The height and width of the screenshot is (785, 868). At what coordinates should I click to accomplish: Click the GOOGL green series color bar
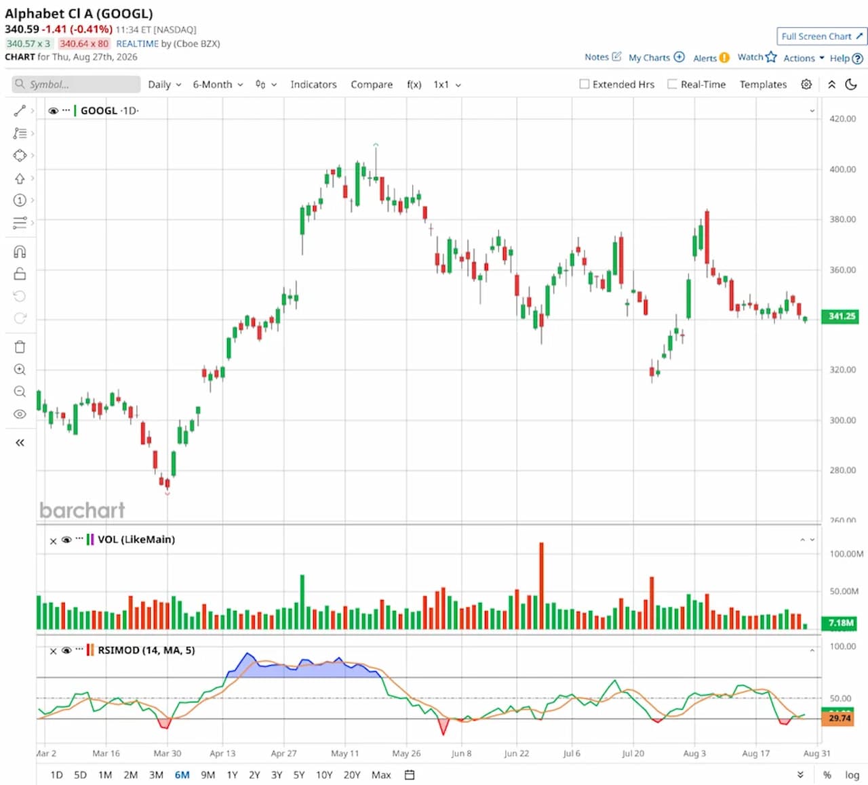pos(75,110)
